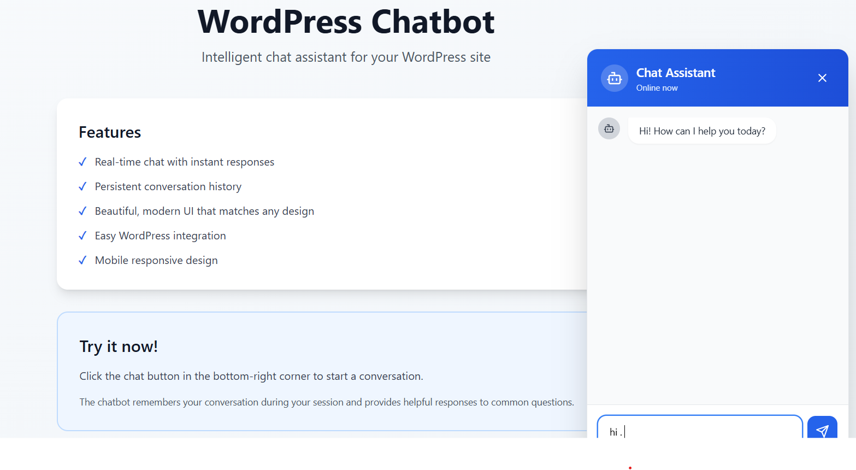Click the "Click the chat button" instruction text
This screenshot has width=856, height=470.
coord(251,376)
